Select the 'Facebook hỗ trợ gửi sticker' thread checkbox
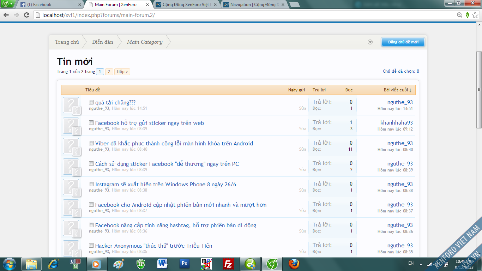This screenshot has height=271, width=482. point(91,123)
